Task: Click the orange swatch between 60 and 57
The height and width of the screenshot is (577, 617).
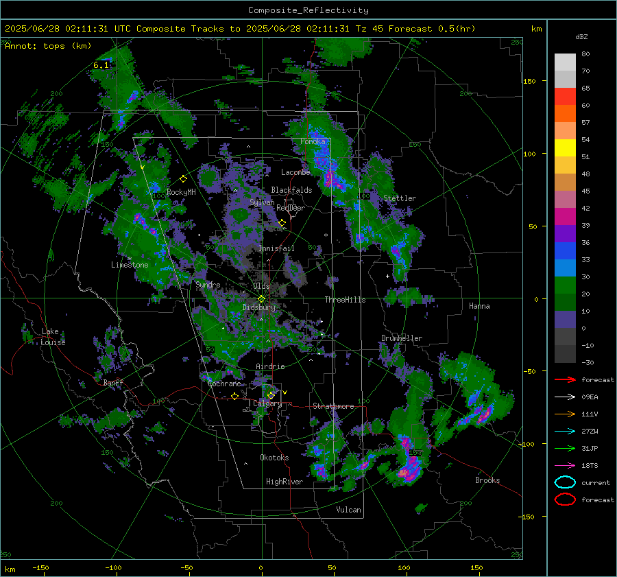Action: click(565, 114)
